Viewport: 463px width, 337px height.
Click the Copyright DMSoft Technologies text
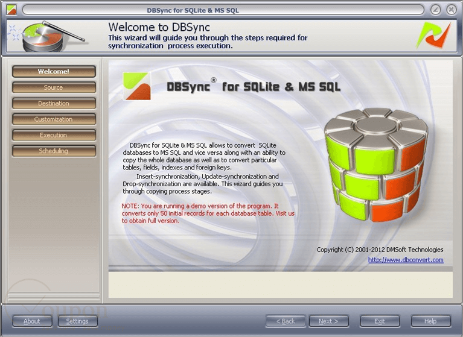380,250
